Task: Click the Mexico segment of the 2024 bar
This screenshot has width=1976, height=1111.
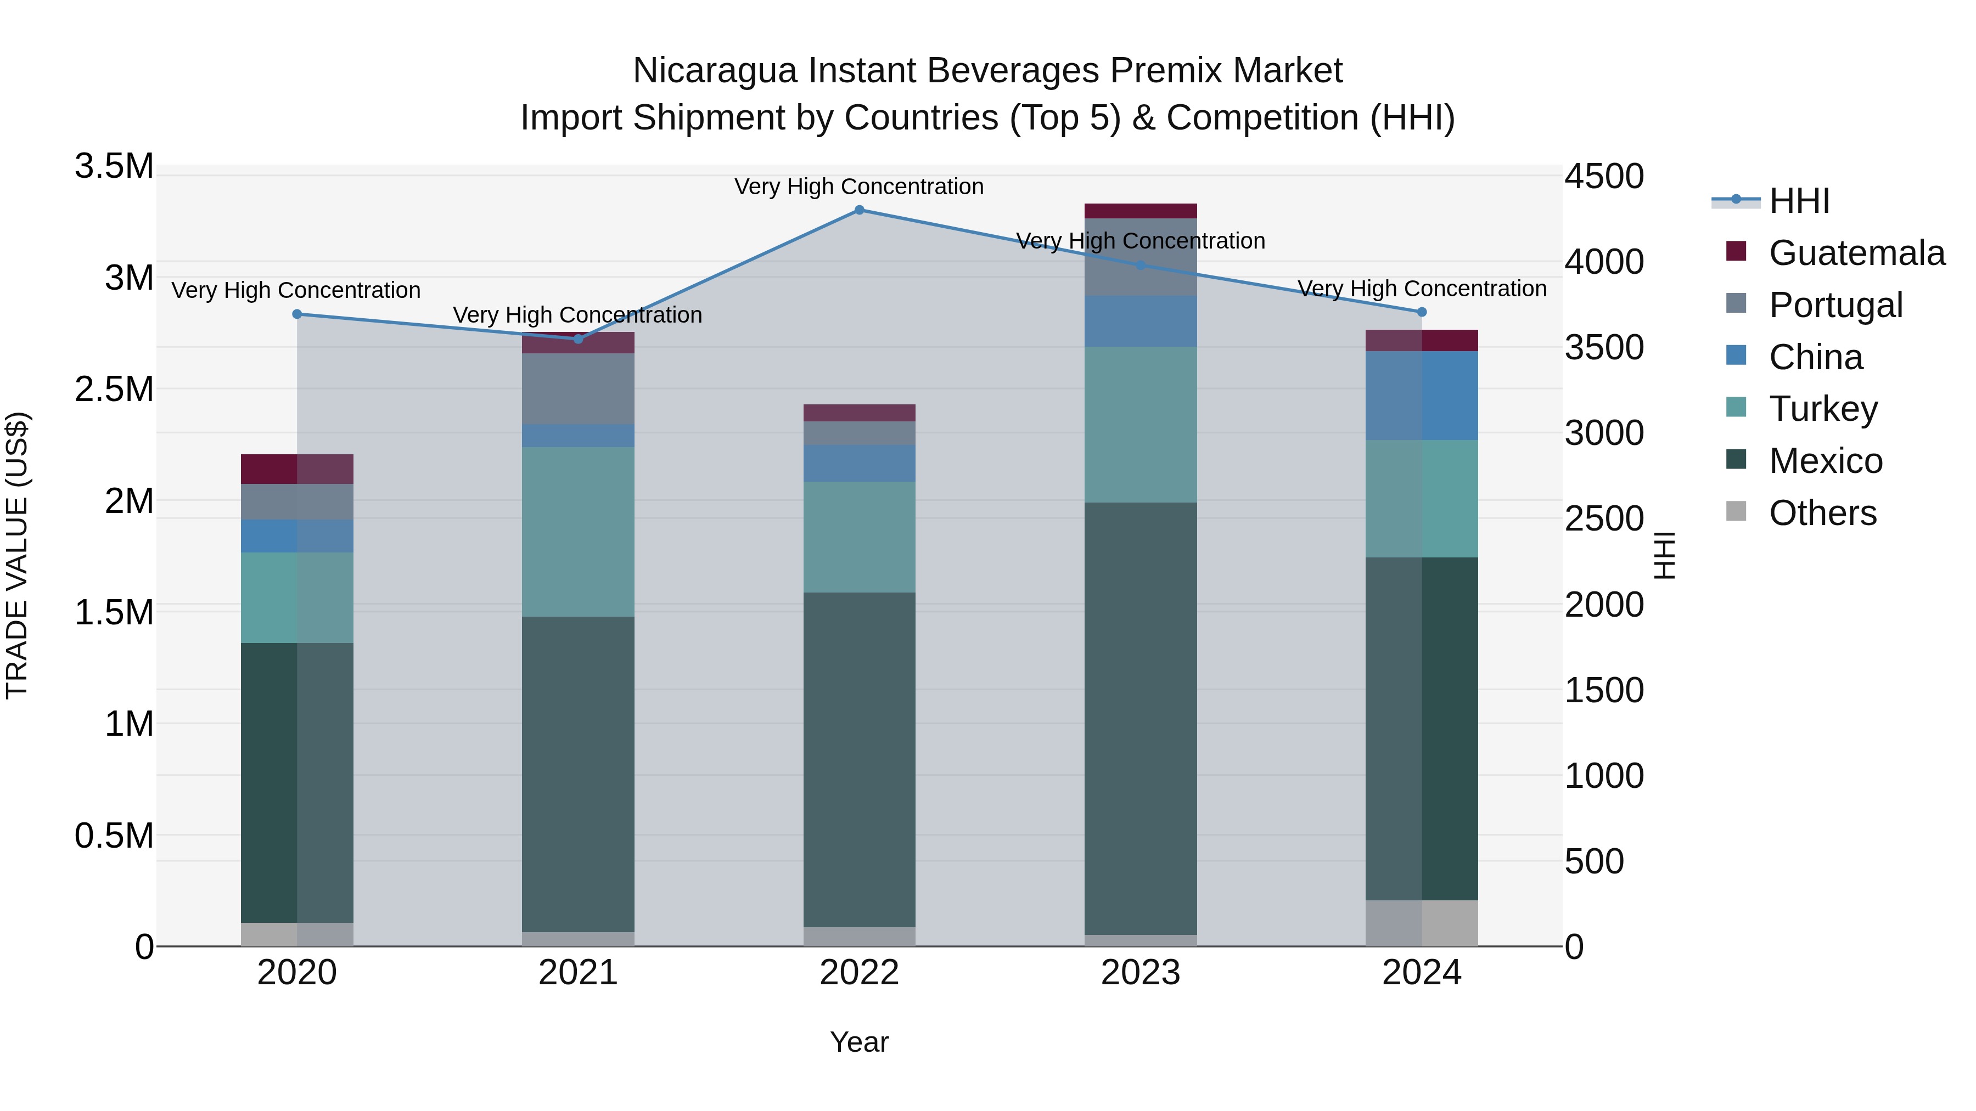Action: pyautogui.click(x=1422, y=729)
